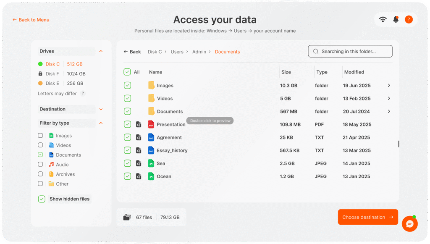The height and width of the screenshot is (244, 430).
Task: Expand the Videos folder row arrow
Action: [x=389, y=98]
